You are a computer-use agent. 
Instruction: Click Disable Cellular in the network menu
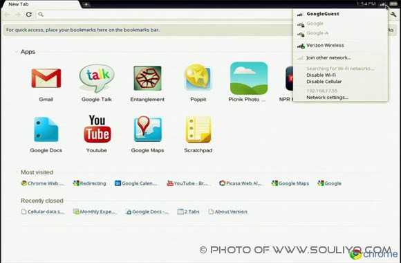pos(324,82)
